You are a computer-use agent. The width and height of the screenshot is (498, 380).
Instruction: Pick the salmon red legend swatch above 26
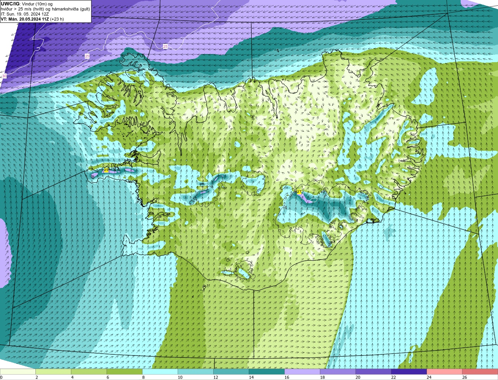[x=480, y=371]
